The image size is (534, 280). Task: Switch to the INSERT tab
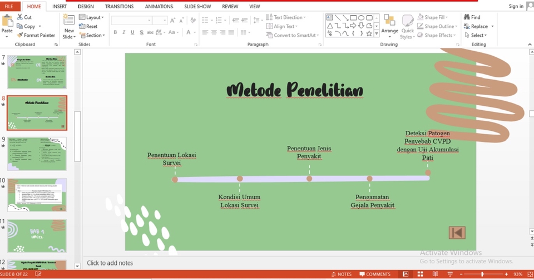[60, 7]
